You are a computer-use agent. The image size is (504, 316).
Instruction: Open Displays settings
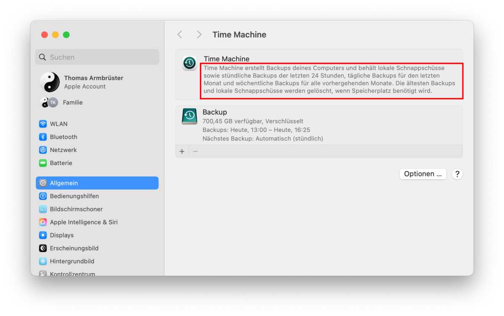point(97,235)
